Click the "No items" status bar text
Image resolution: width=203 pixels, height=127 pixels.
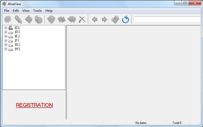(x=141, y=123)
